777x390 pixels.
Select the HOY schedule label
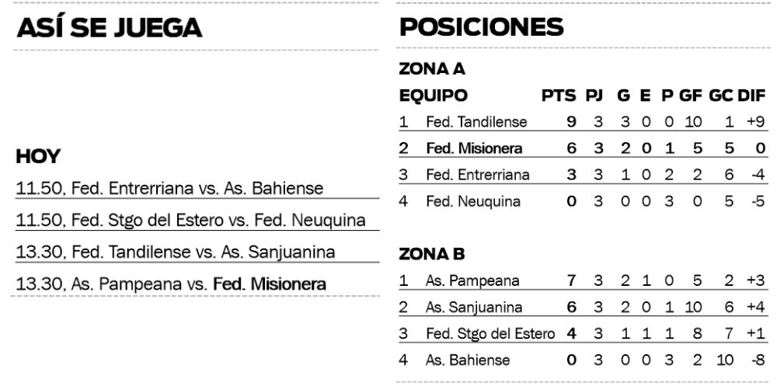click(x=38, y=158)
